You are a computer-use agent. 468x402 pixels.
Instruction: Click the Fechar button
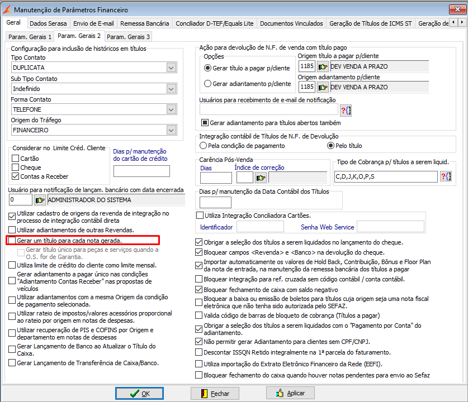215,394
